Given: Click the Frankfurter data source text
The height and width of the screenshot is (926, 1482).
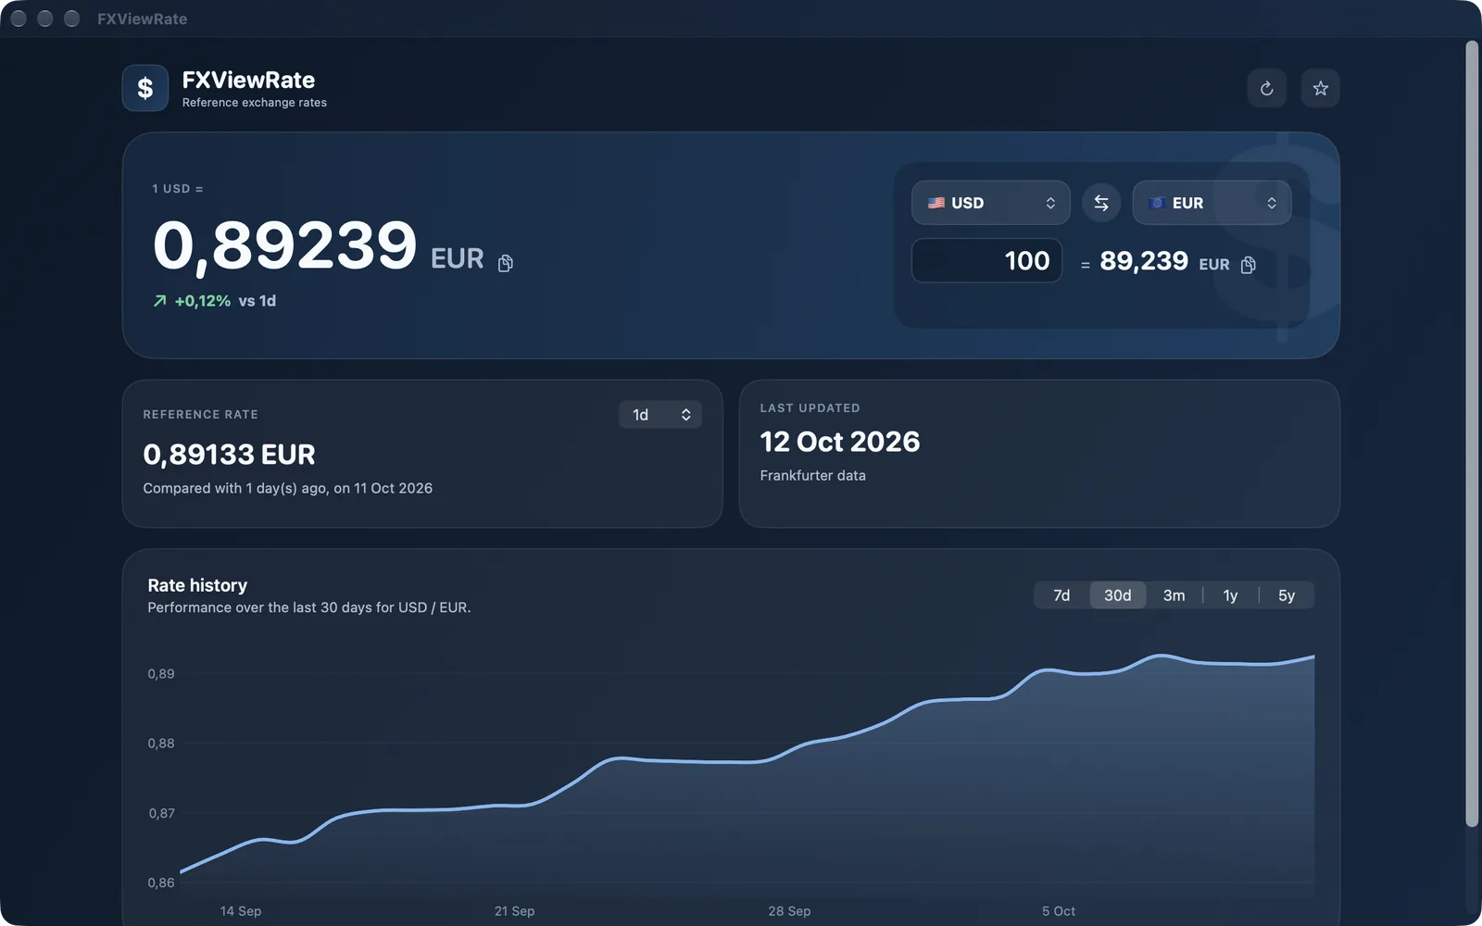Looking at the screenshot, I should [x=813, y=476].
